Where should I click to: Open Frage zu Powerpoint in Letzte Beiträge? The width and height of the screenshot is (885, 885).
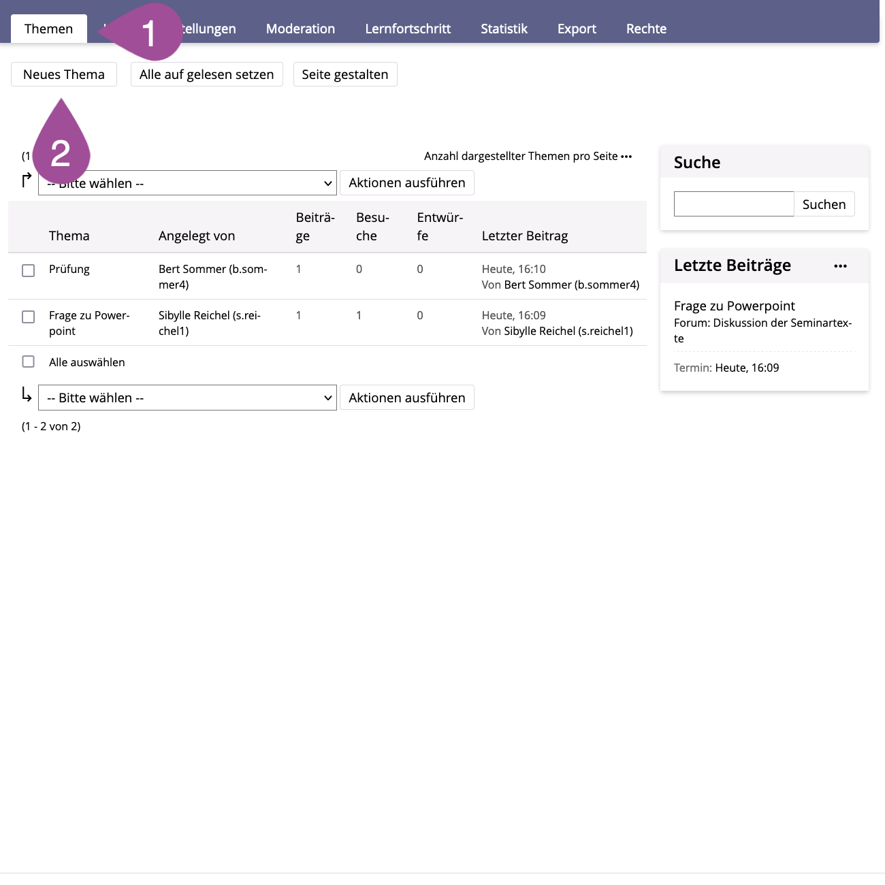point(734,306)
